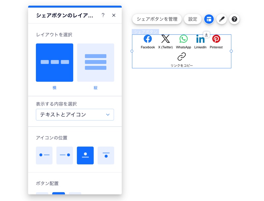Click the 縦 label under layout

[x=96, y=88]
